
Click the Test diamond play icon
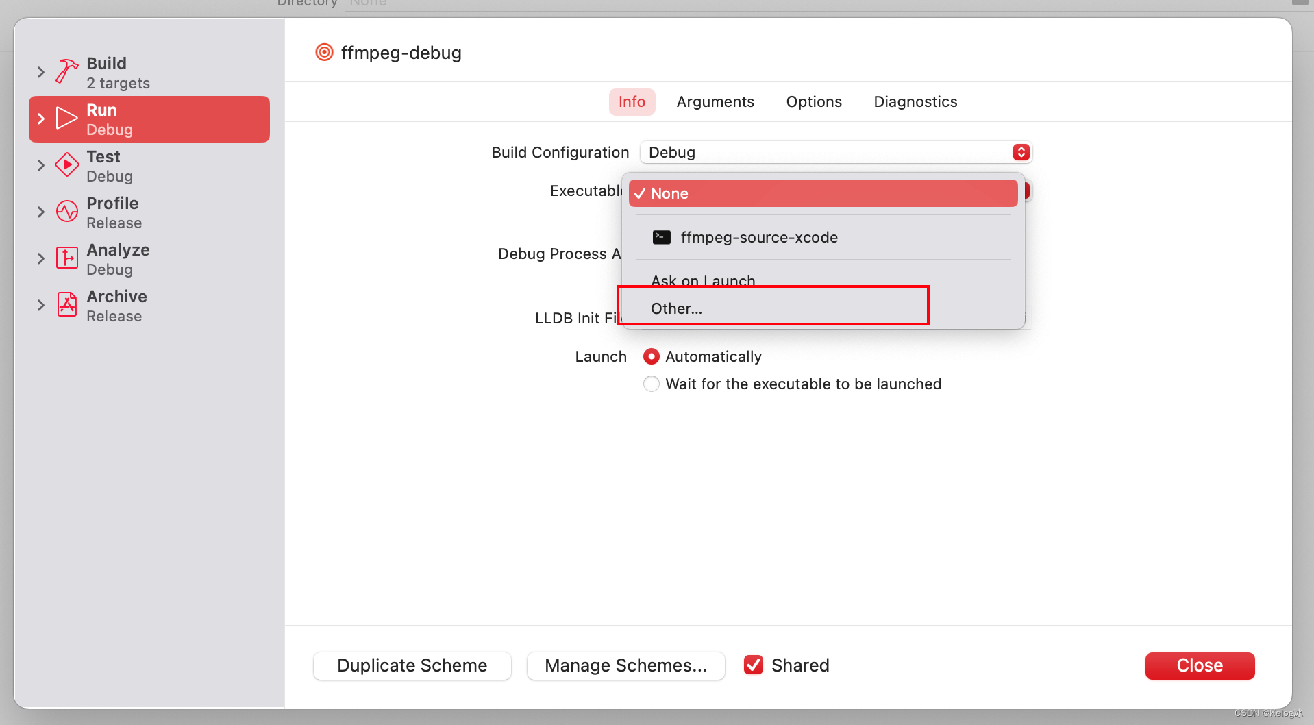click(x=66, y=164)
